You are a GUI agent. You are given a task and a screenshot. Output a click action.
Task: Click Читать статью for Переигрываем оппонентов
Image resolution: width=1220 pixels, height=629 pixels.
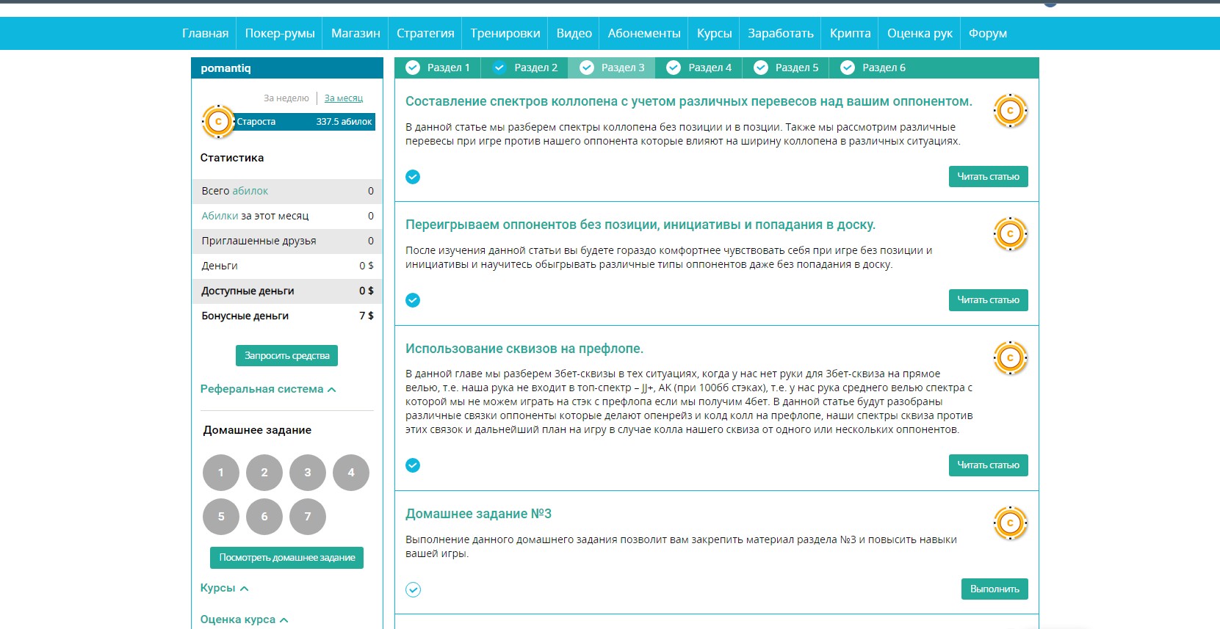pyautogui.click(x=988, y=299)
